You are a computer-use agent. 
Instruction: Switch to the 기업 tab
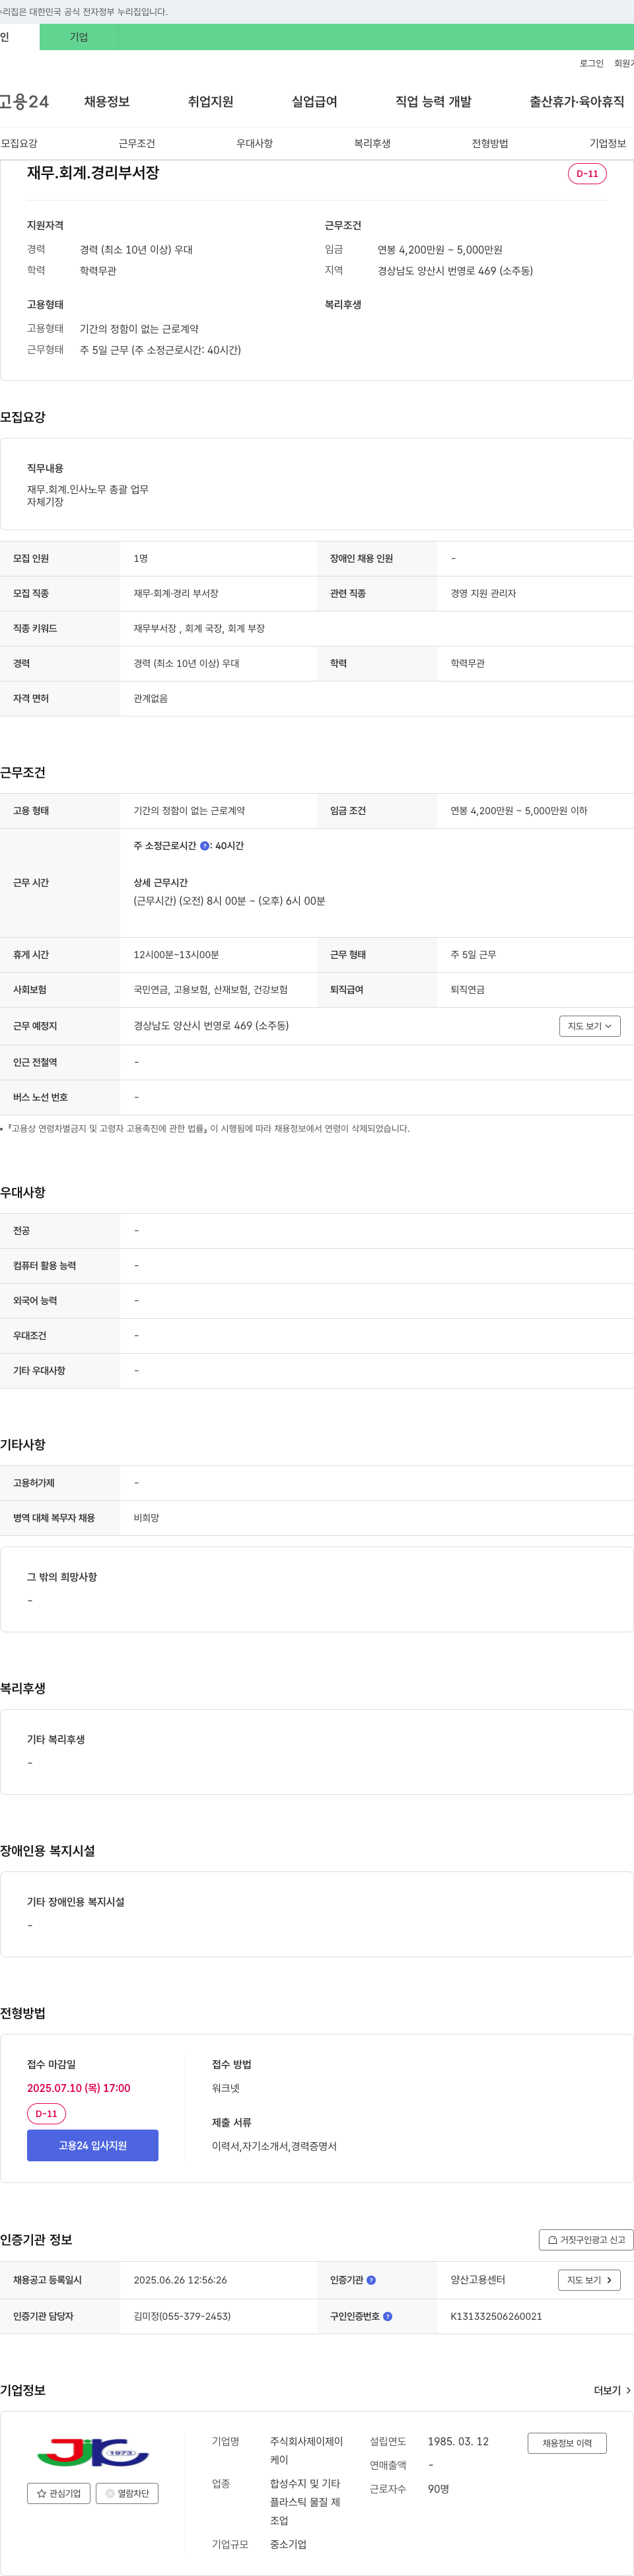pos(79,37)
